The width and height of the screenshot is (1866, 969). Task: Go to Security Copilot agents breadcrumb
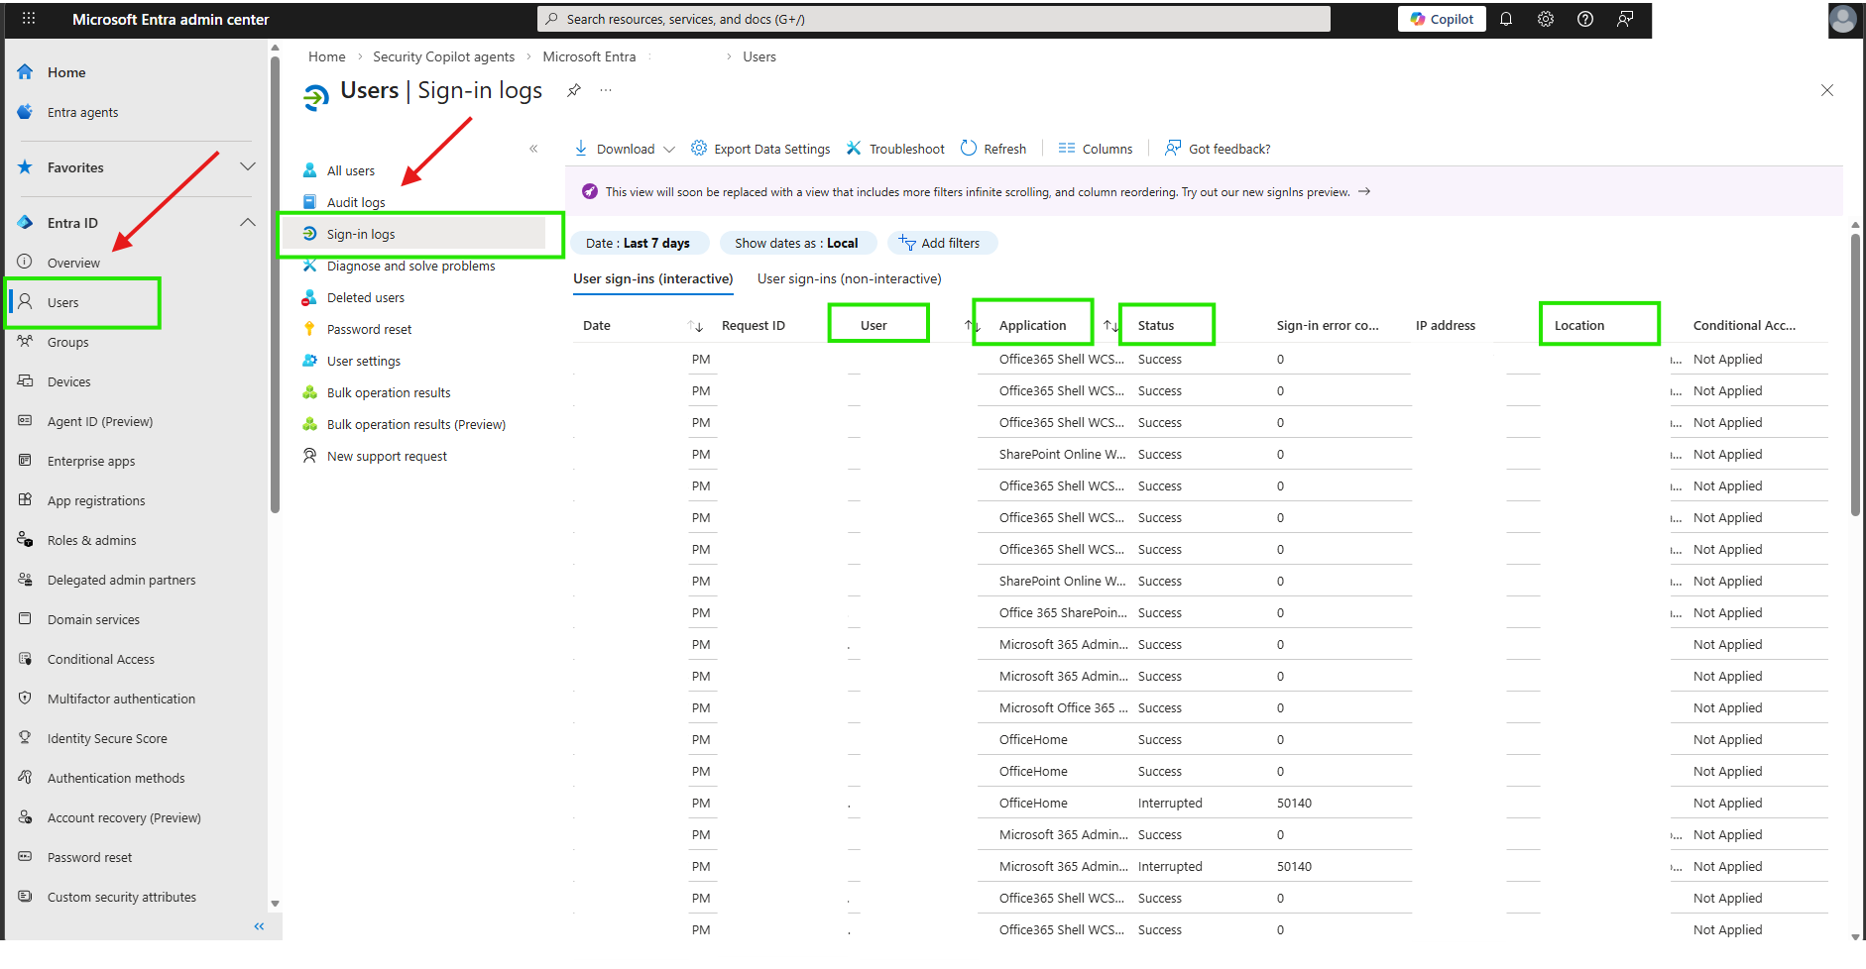[444, 56]
